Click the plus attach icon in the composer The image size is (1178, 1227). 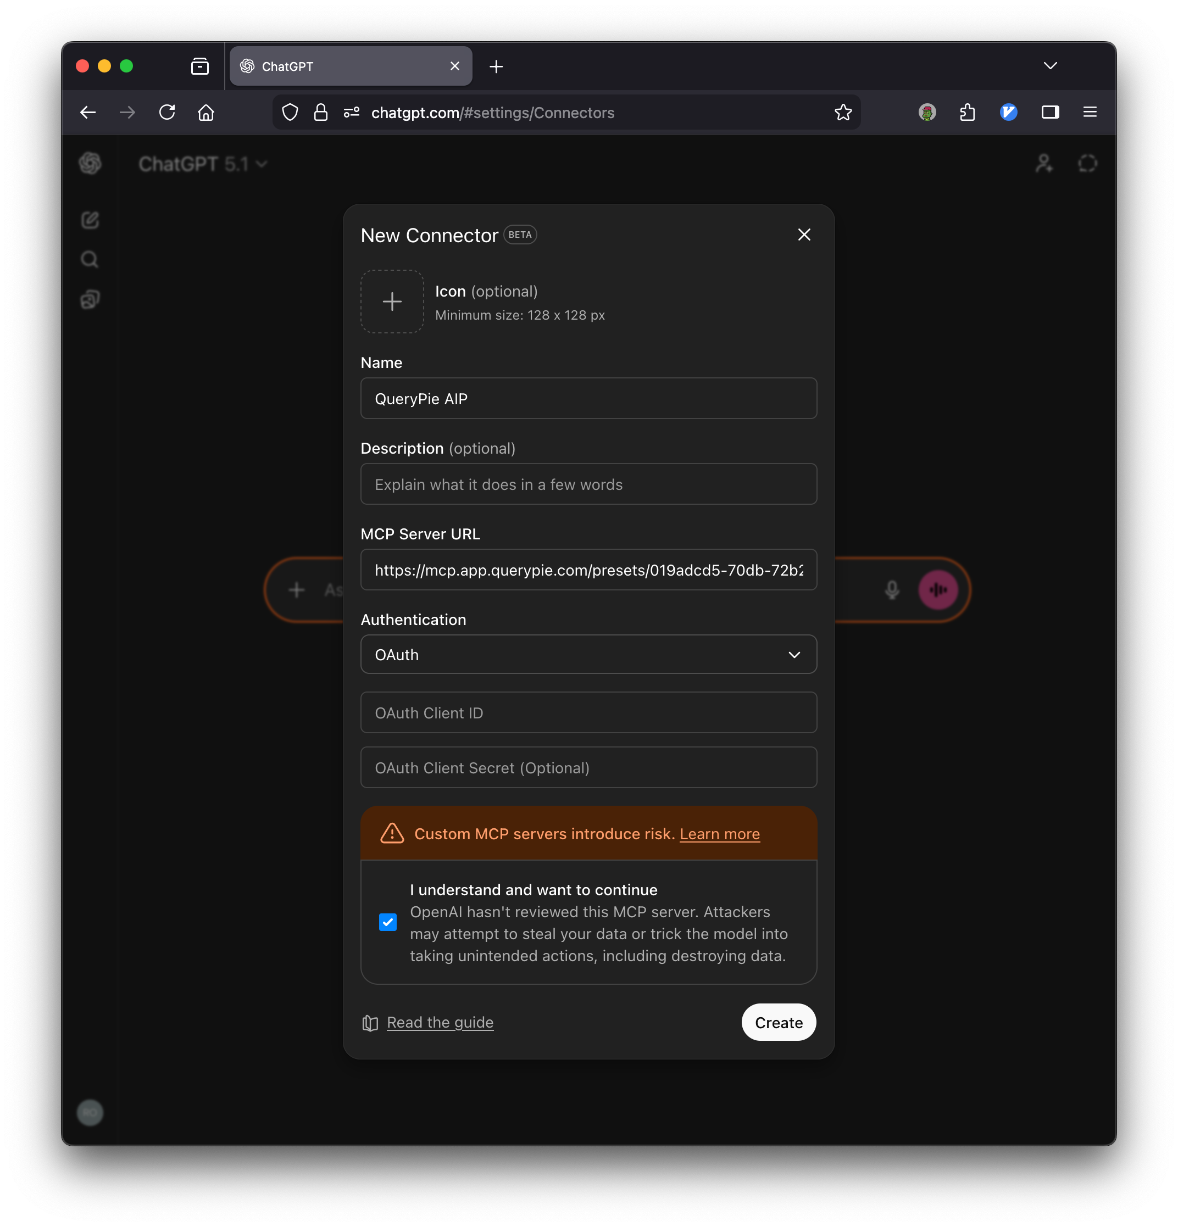click(296, 590)
